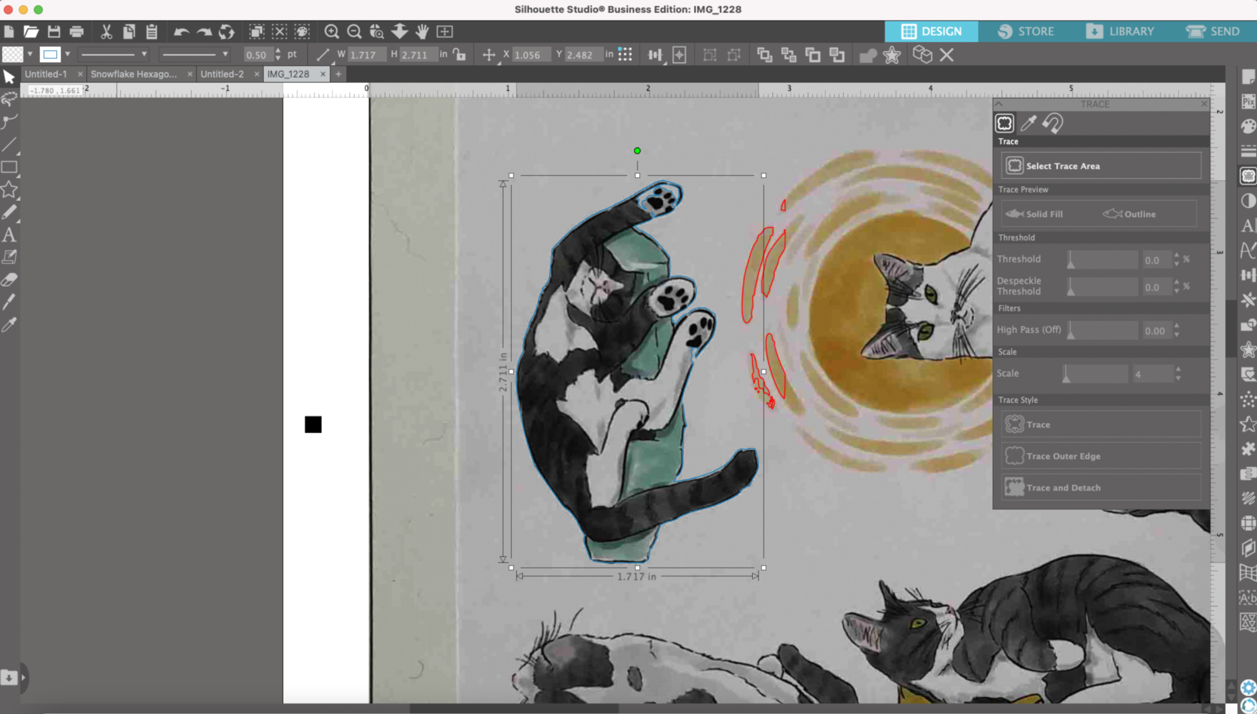Click Trace Outer Edge button
This screenshot has width=1257, height=714.
(1101, 456)
